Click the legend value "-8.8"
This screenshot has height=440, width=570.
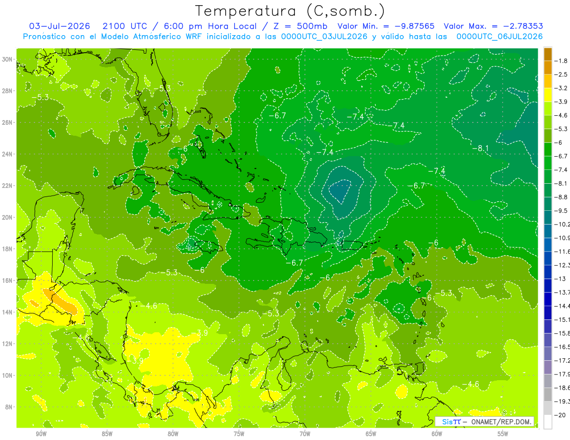[x=561, y=197]
